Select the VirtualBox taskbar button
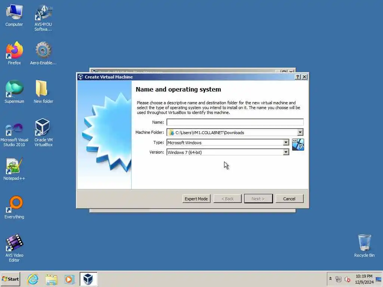383x287 pixels. pyautogui.click(x=88, y=279)
